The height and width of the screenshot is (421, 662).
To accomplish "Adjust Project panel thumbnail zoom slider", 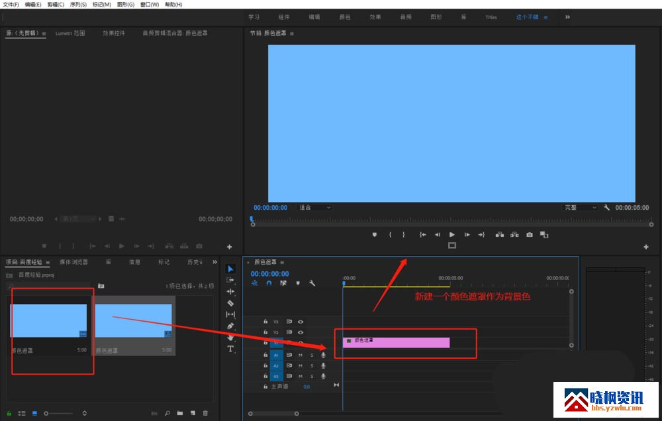I will tap(59, 414).
